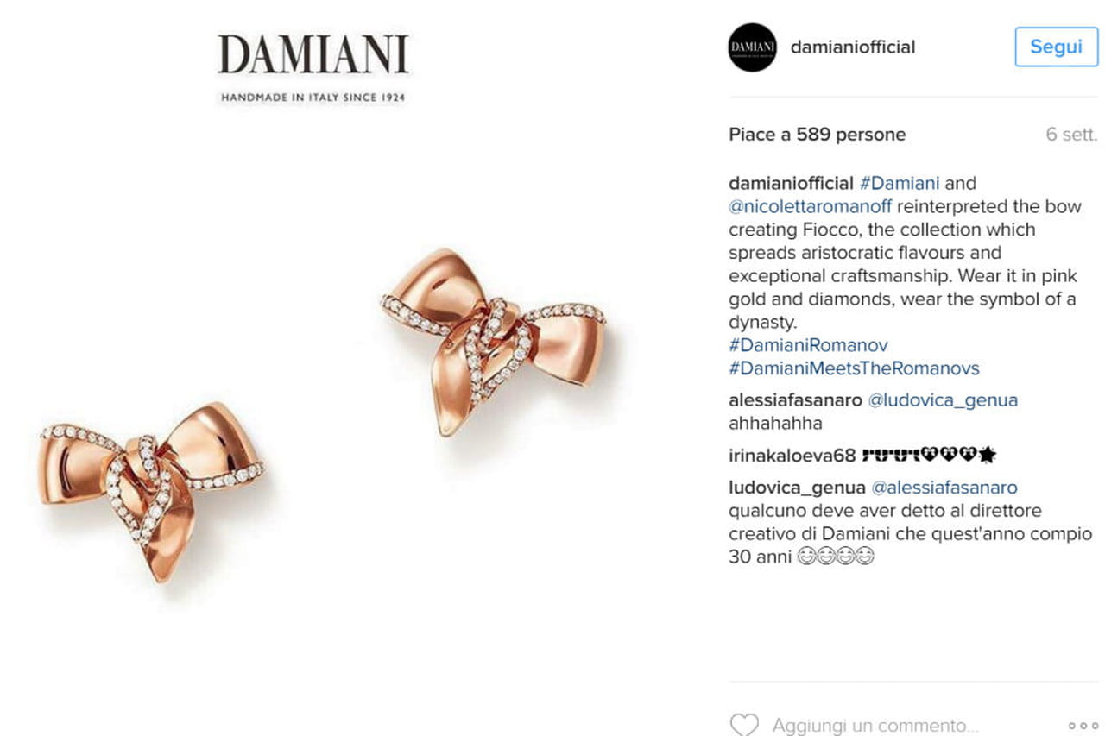Image resolution: width=1105 pixels, height=736 pixels.
Task: Open the #DamianiMeetsTheRomanovs hashtag
Action: (854, 368)
